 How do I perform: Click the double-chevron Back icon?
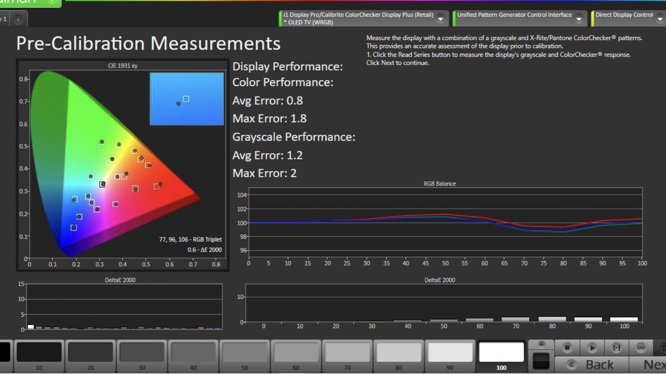571,364
